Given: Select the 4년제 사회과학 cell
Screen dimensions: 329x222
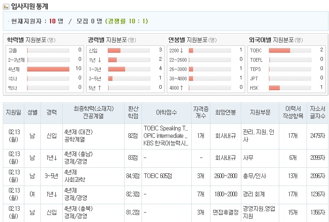Looking at the screenshot, I should click(93, 176).
